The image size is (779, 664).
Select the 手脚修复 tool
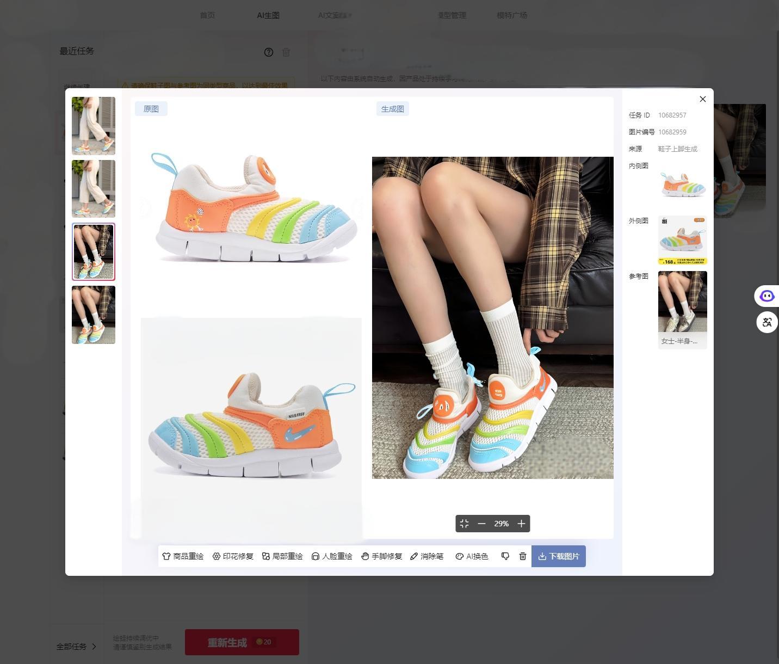(382, 556)
